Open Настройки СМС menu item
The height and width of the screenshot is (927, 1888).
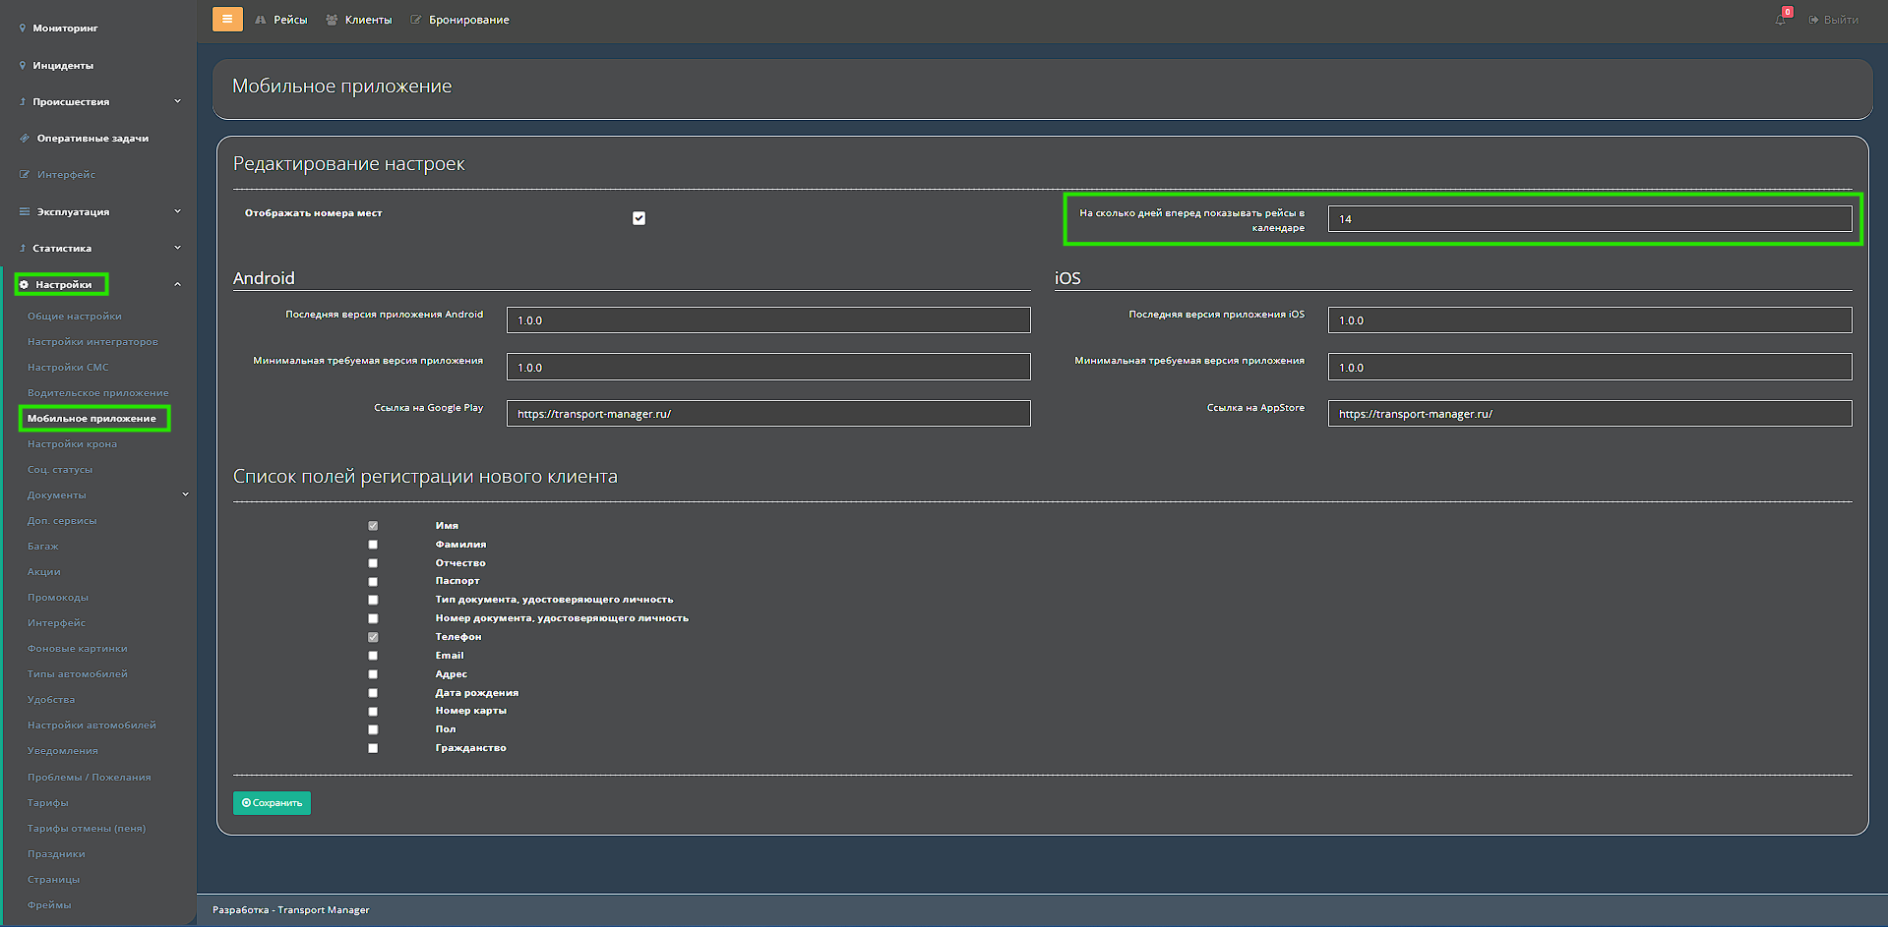tap(68, 367)
